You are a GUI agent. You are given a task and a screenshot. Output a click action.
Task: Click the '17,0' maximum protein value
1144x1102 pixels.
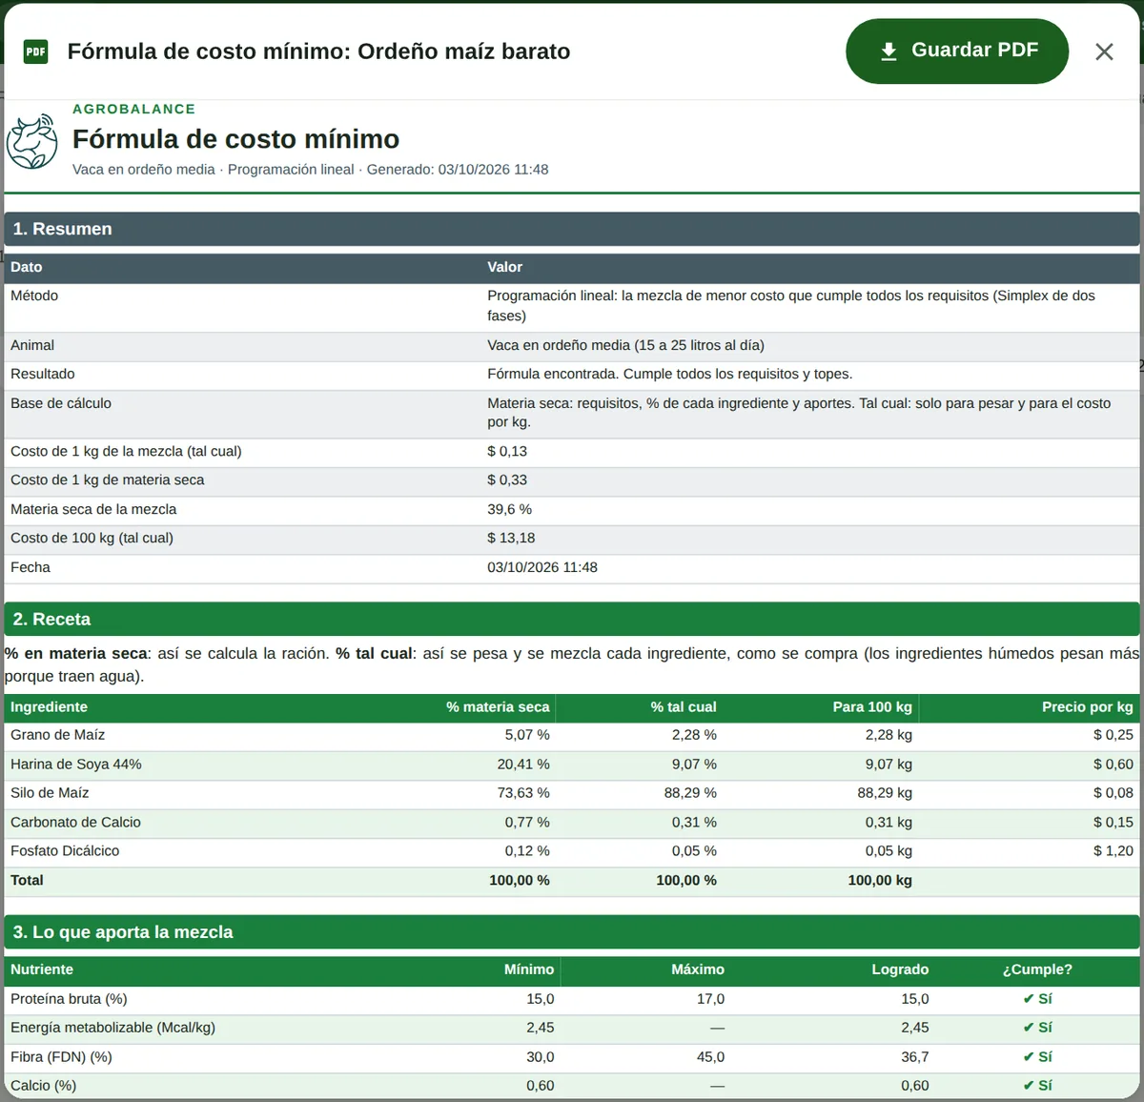click(710, 999)
